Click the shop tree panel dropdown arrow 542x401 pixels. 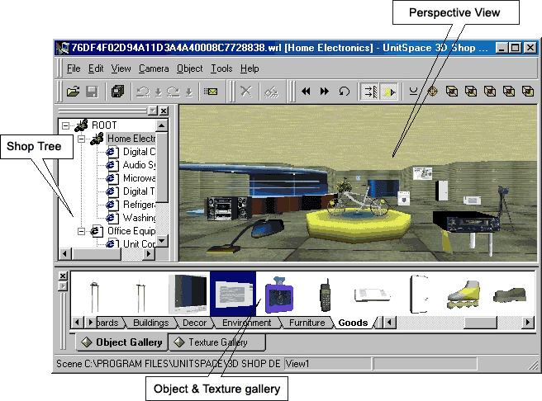click(152, 111)
